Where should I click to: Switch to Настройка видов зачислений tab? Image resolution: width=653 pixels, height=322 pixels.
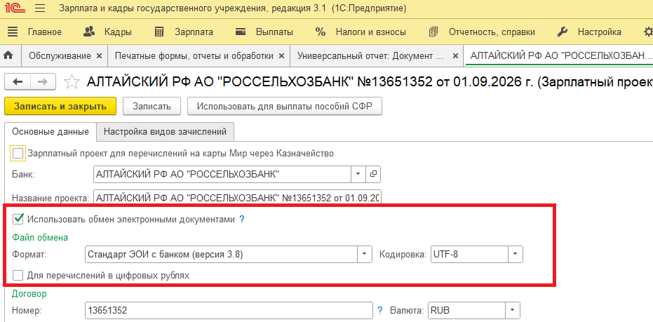[x=165, y=132]
